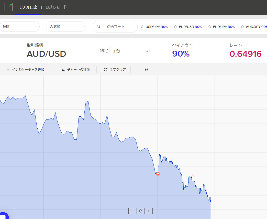Expand the 人気順 sort dropdown
The image size is (267, 219).
point(66,27)
